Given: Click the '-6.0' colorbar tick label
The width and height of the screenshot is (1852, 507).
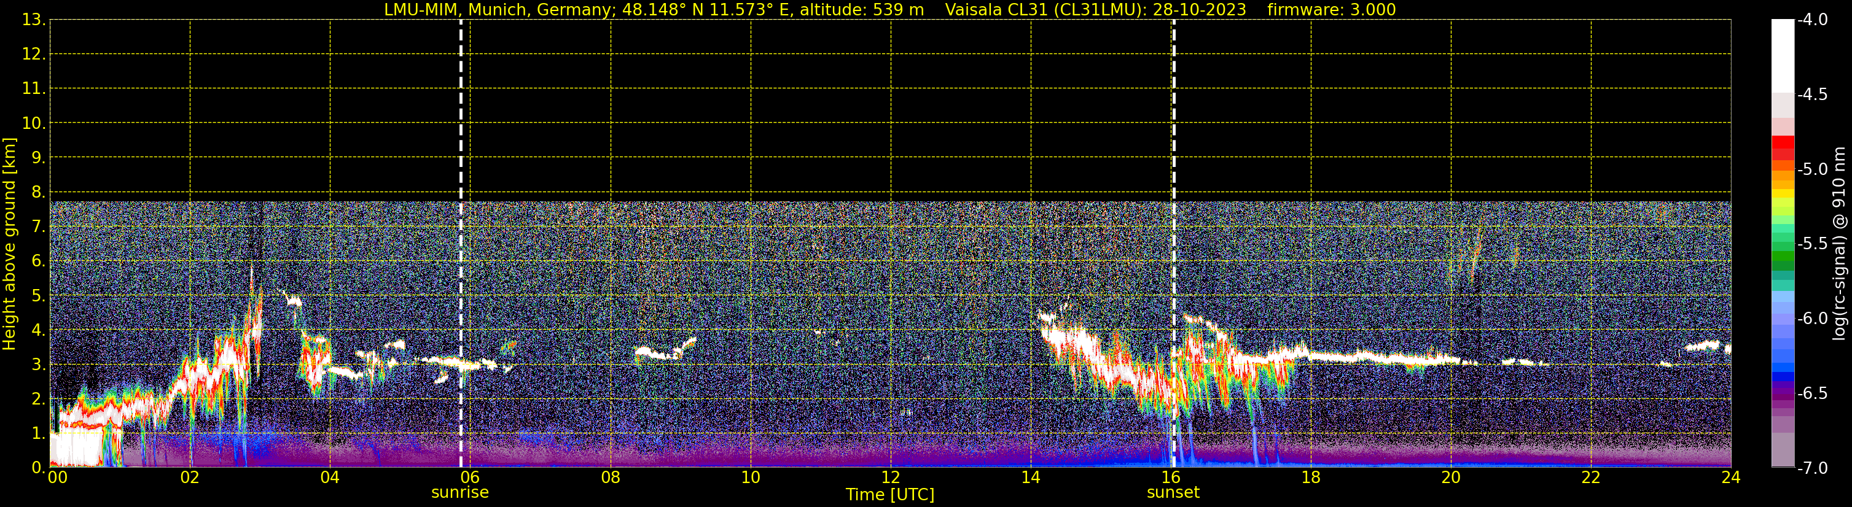Looking at the screenshot, I should pyautogui.click(x=1811, y=319).
